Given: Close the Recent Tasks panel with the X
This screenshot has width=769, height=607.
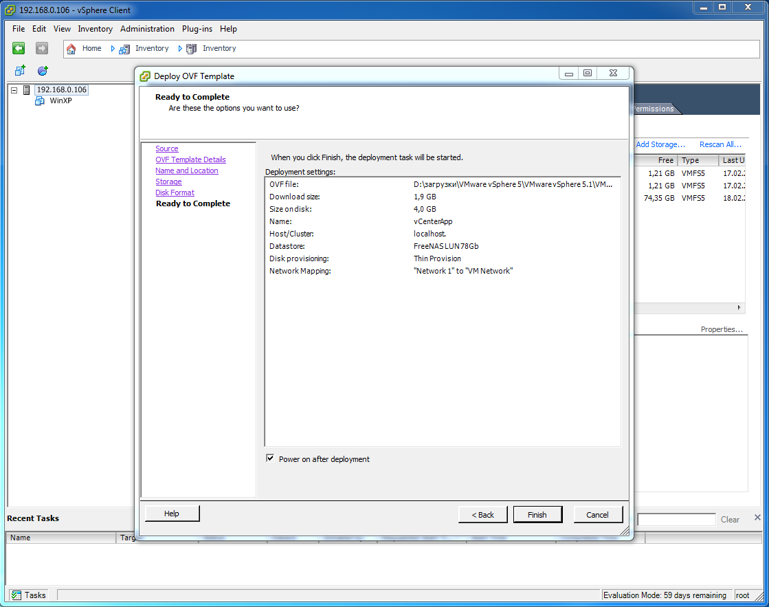Looking at the screenshot, I should tap(757, 517).
